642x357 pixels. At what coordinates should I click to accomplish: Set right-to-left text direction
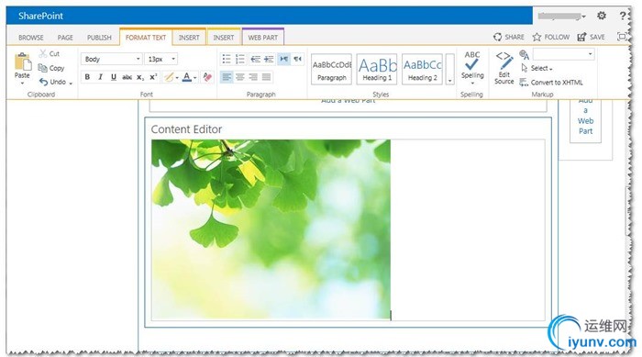coord(298,59)
